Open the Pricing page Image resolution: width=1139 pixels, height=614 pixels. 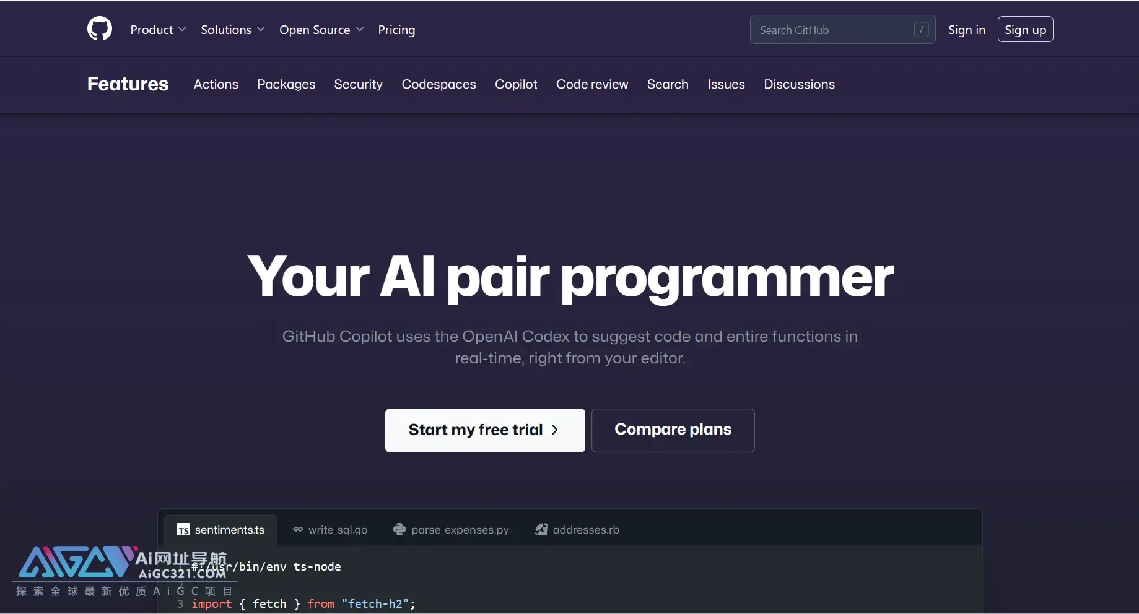[x=396, y=30]
